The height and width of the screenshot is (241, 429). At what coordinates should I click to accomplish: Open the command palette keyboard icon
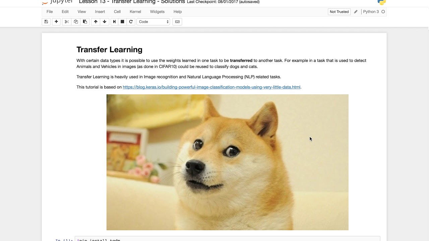click(x=177, y=22)
